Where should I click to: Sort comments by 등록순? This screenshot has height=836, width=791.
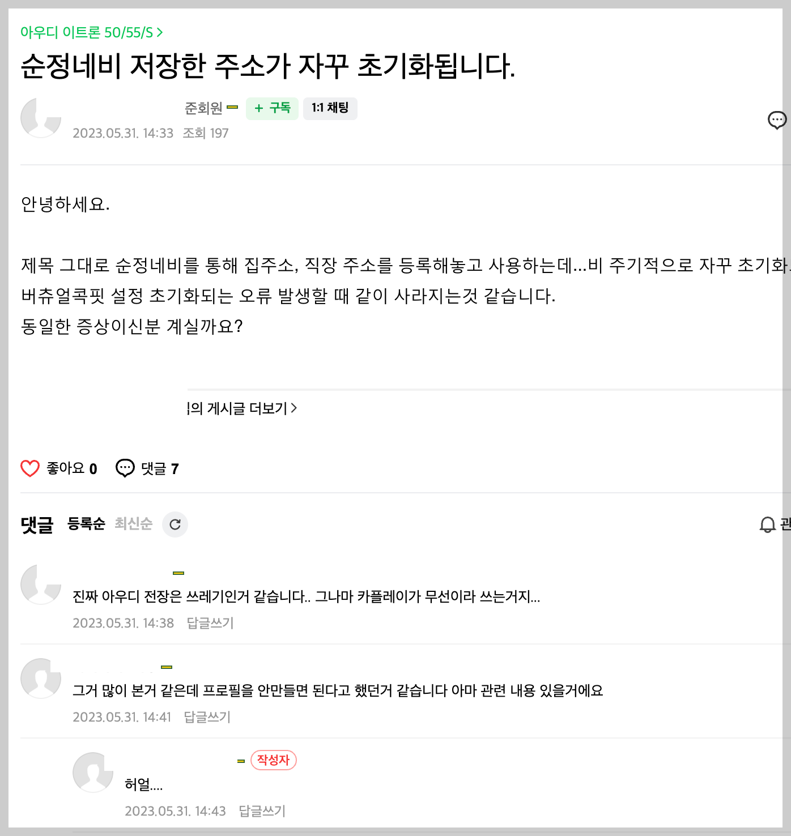tap(86, 524)
